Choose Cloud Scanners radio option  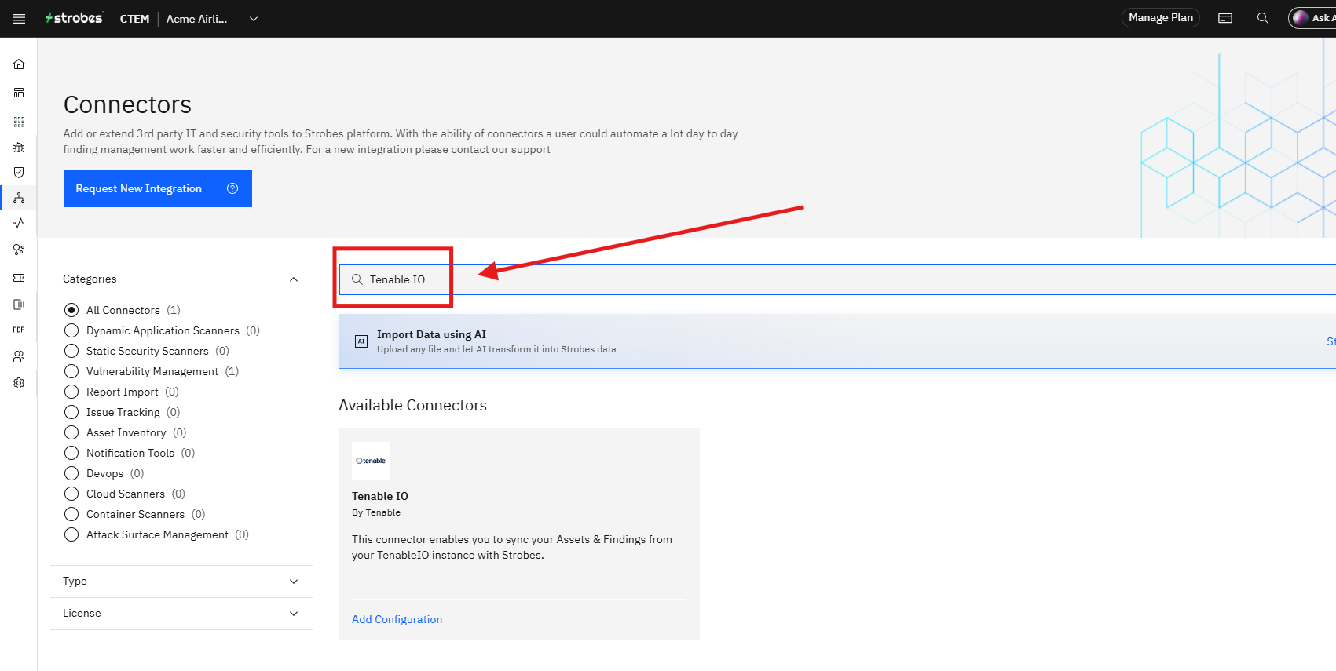click(x=71, y=494)
